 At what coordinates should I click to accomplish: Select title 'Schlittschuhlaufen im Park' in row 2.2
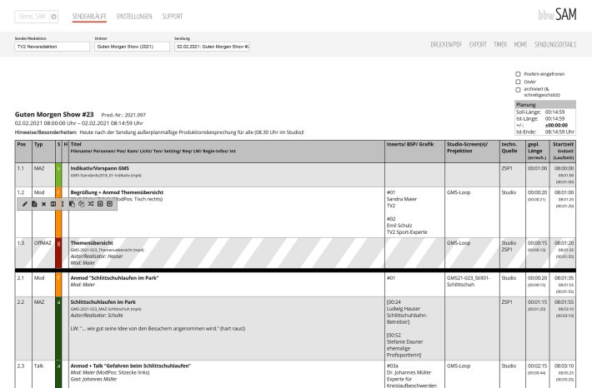(103, 302)
